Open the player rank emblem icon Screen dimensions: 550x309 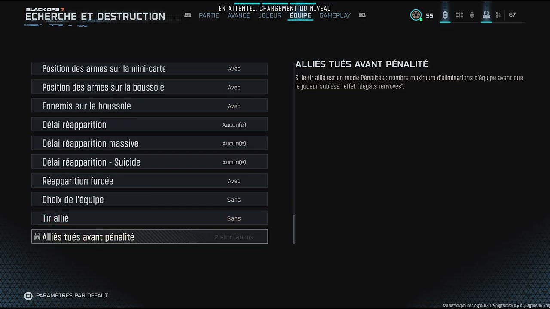pyautogui.click(x=416, y=15)
